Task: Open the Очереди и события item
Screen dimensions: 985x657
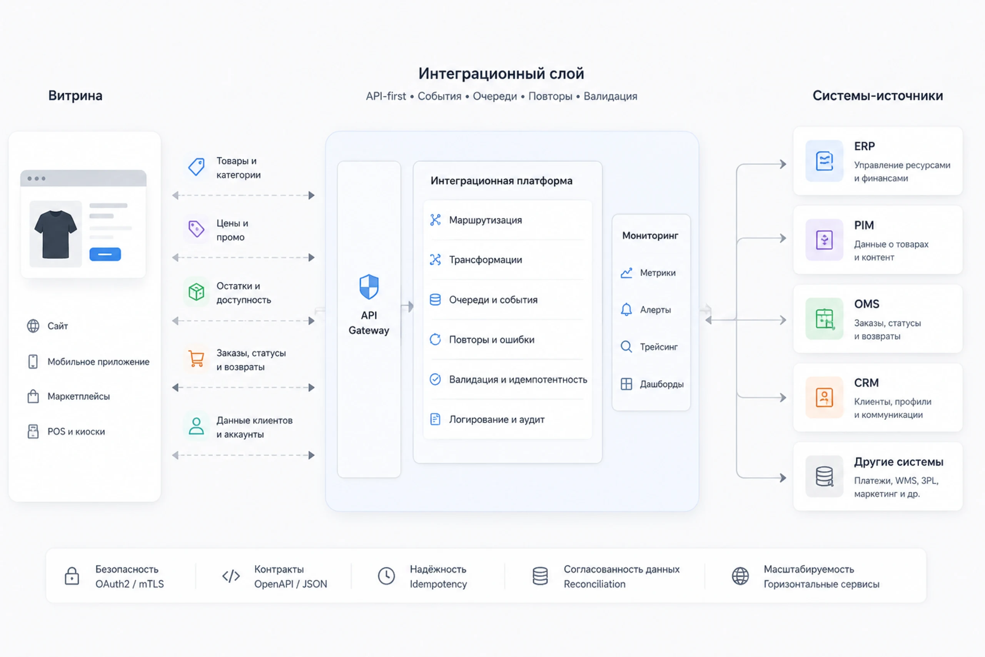Action: pyautogui.click(x=508, y=299)
